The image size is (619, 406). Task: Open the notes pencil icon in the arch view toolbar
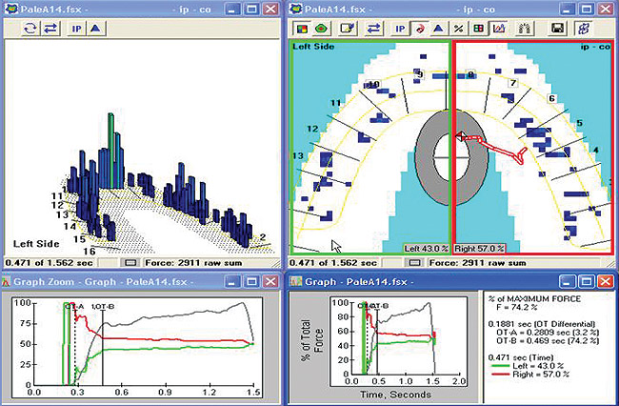click(349, 28)
